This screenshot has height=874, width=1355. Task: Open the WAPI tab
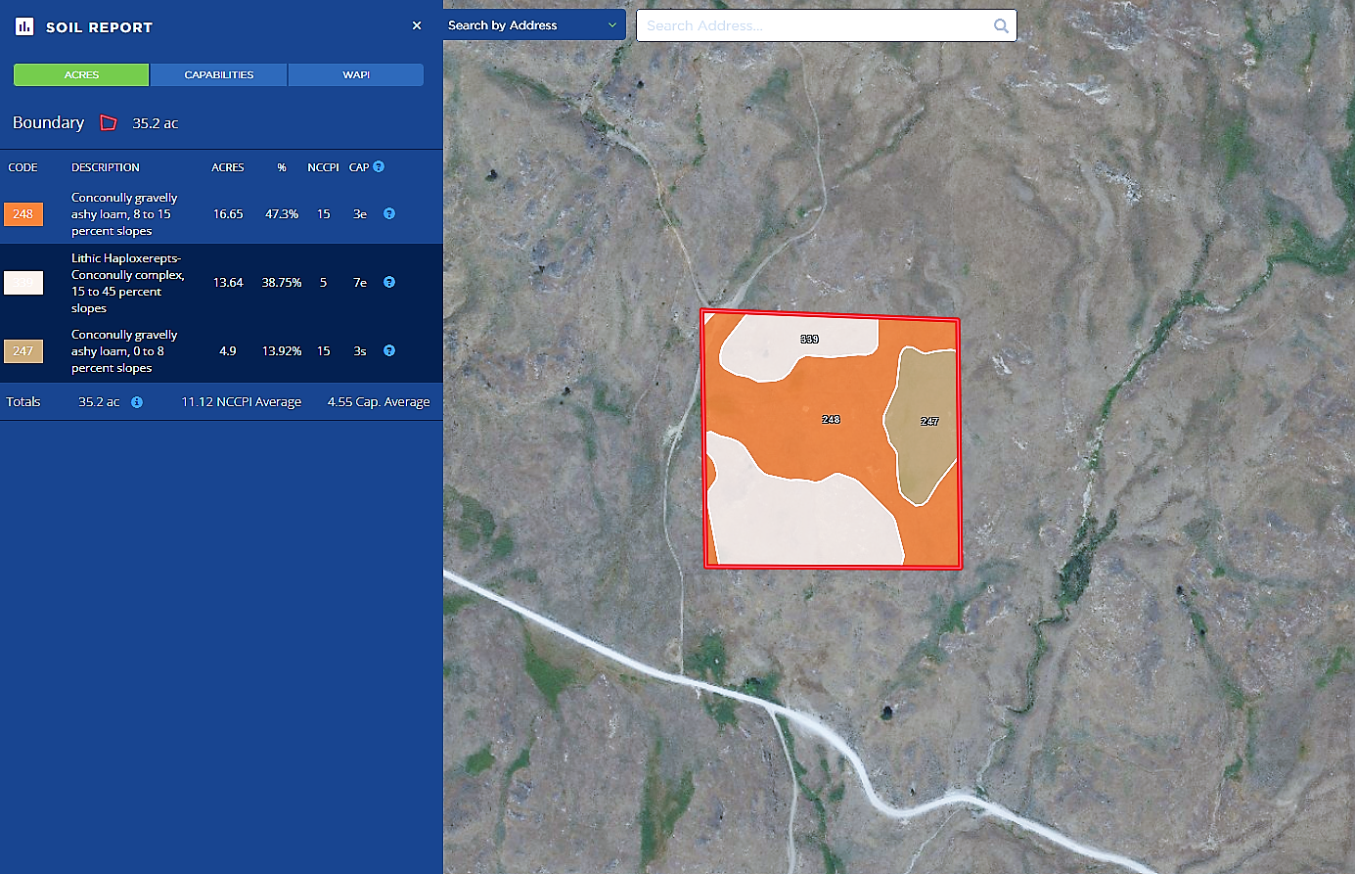click(x=356, y=75)
